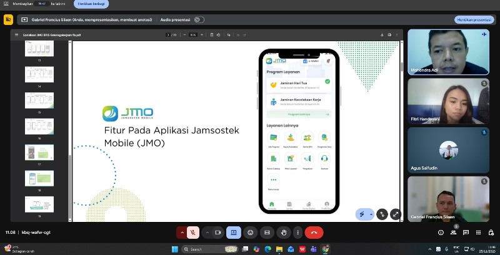Viewport: 500px width, 255px height.
Task: Unmute the microphone in the call toolbar
Action: pos(193,232)
